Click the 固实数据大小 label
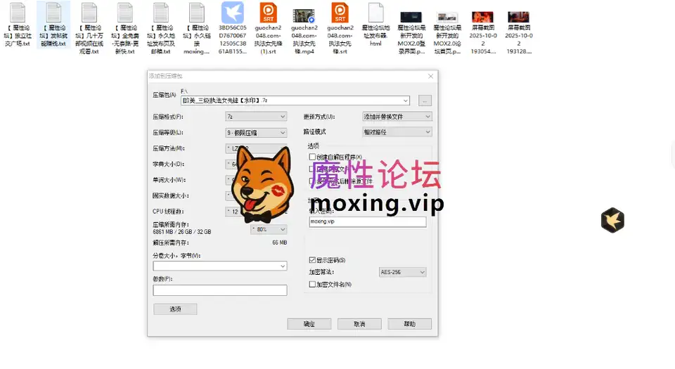 click(x=170, y=195)
